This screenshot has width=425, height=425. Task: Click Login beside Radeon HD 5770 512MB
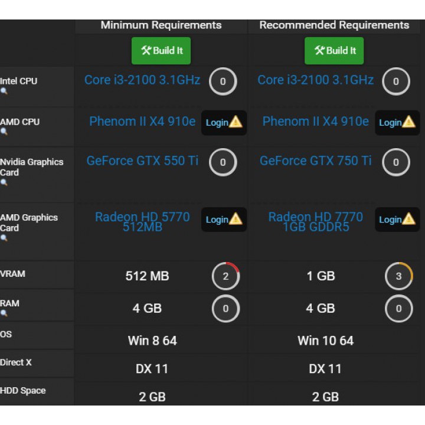point(223,220)
